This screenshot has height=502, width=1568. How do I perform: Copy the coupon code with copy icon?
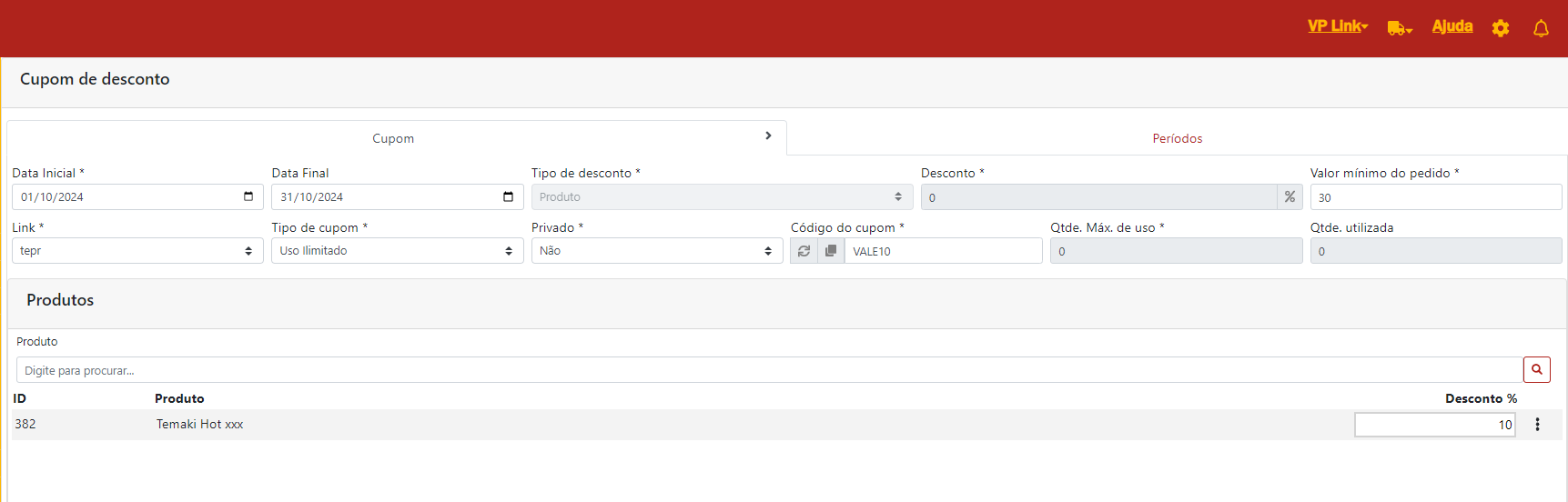(831, 251)
